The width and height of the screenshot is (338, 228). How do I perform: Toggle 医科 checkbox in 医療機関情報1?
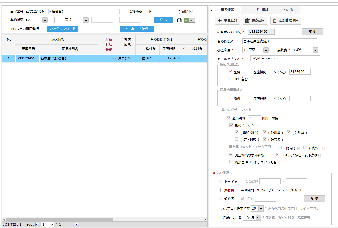(230, 72)
